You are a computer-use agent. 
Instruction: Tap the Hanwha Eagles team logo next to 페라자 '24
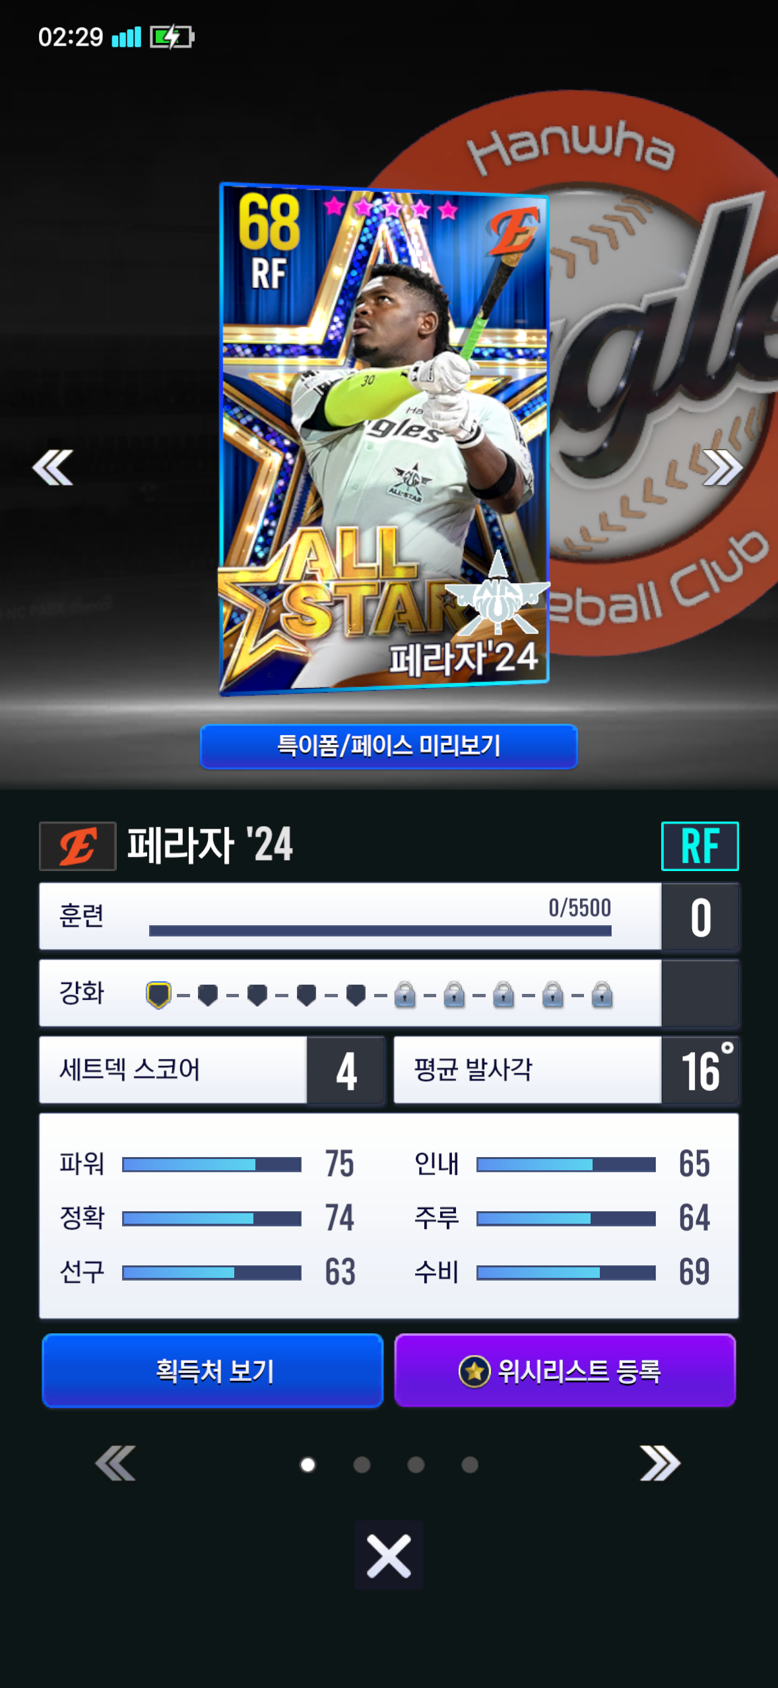(x=78, y=846)
